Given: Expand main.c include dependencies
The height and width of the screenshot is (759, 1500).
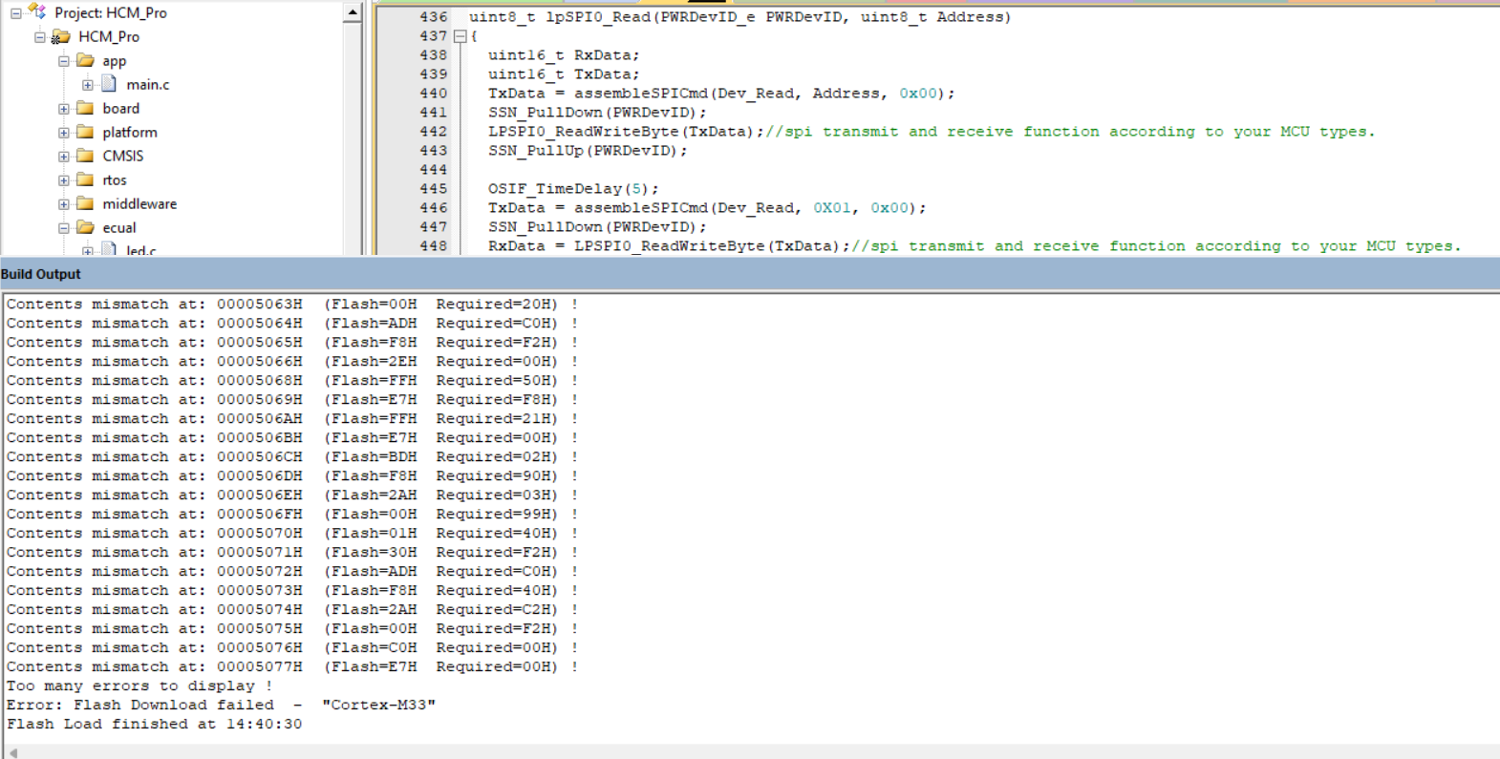Looking at the screenshot, I should pos(88,85).
